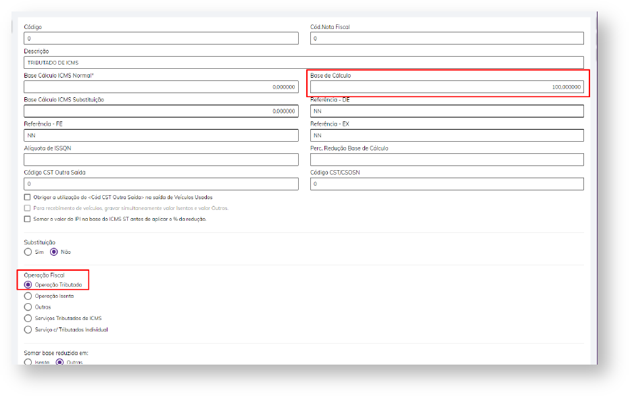630x397 pixels.
Task: Select Operação Isenta radio button
Action: point(28,296)
